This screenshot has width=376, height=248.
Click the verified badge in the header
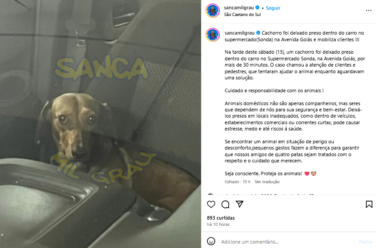pyautogui.click(x=257, y=8)
